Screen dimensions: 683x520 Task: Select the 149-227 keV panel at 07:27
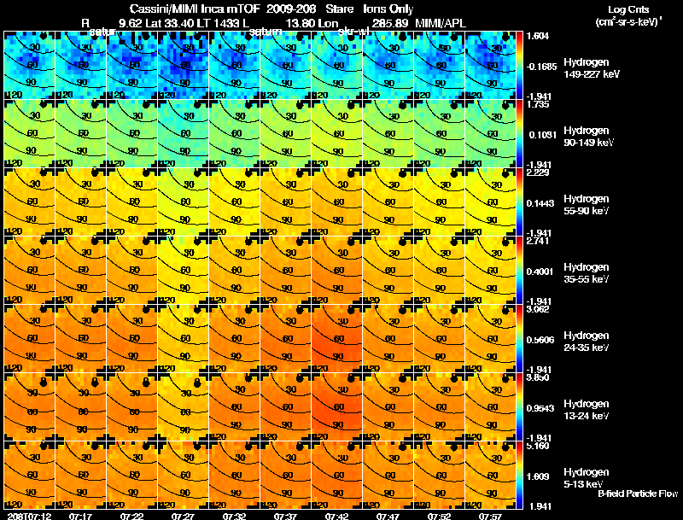[183, 66]
